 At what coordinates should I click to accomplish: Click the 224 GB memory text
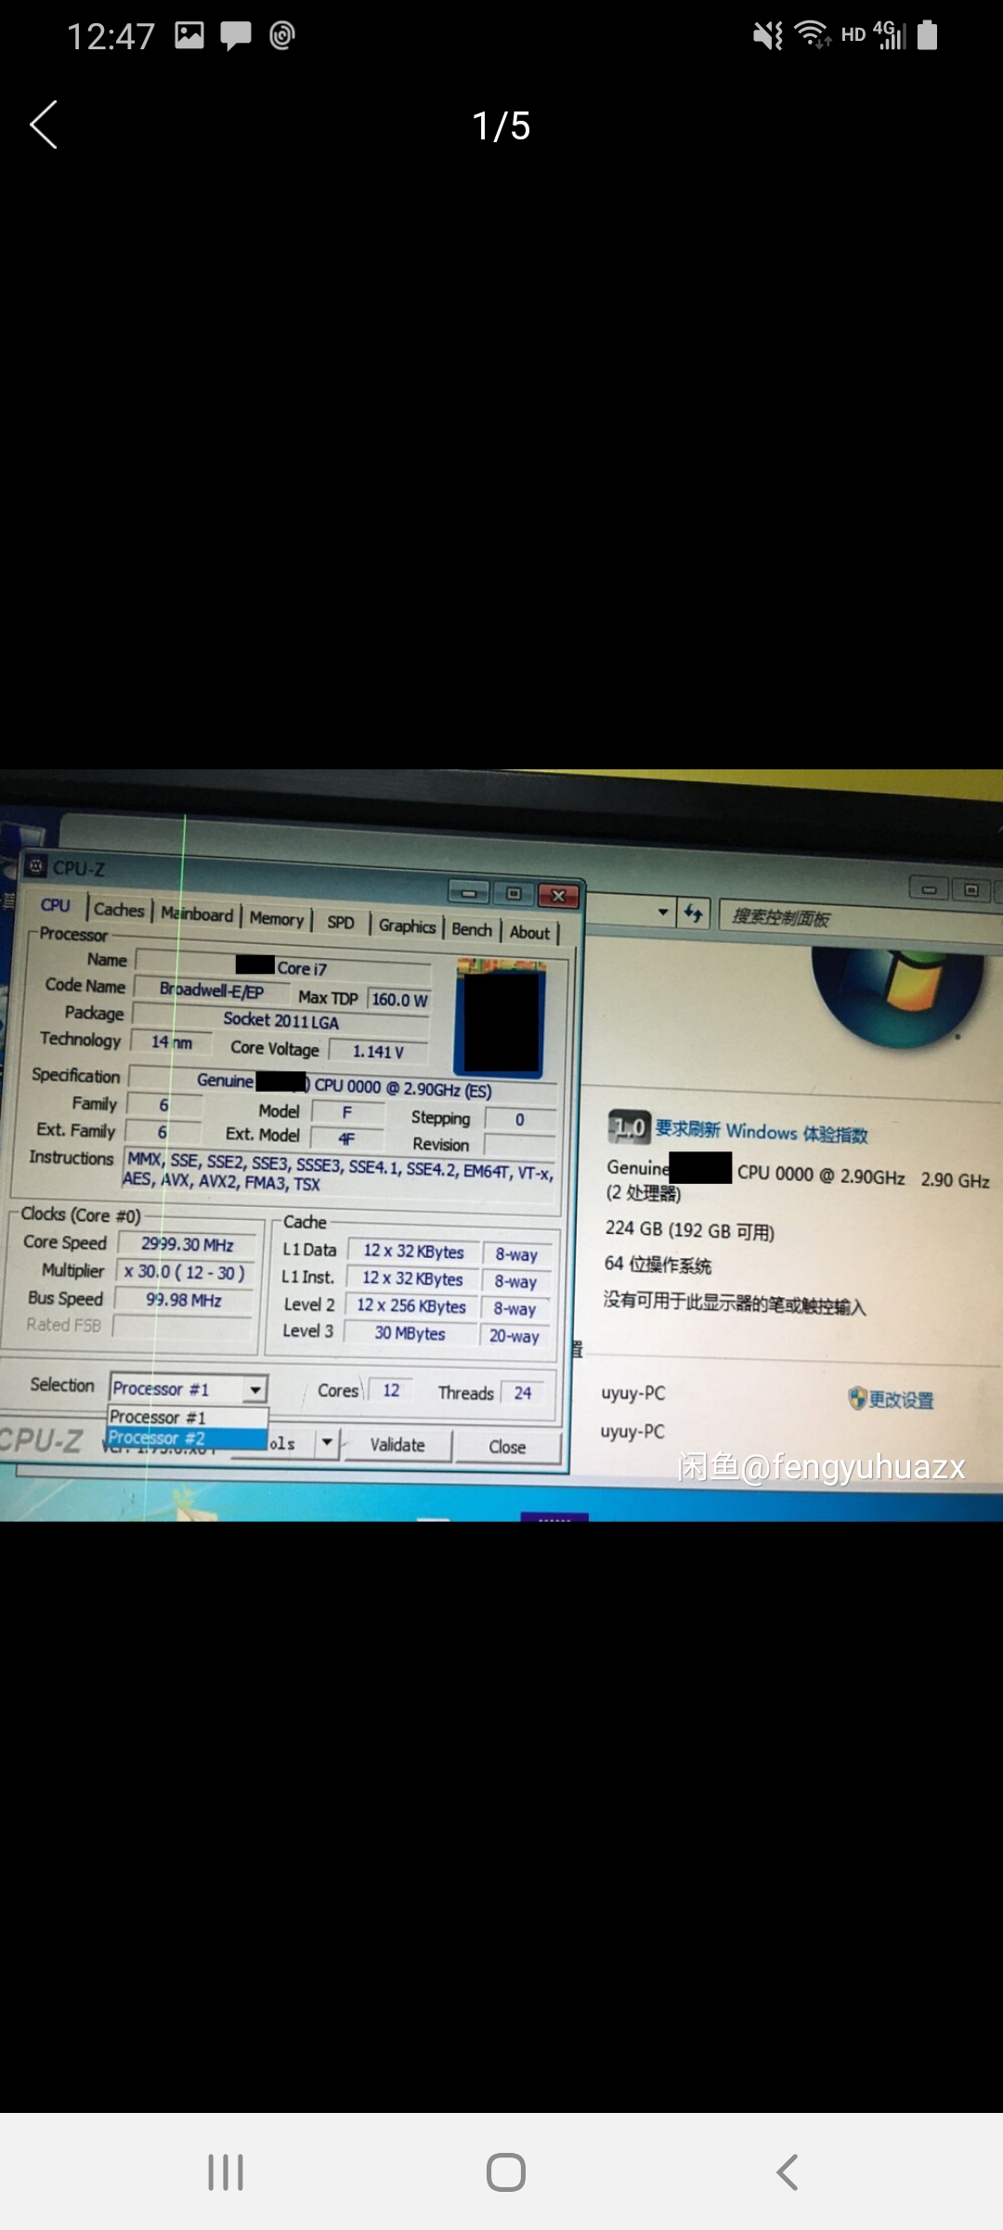coord(689,1230)
